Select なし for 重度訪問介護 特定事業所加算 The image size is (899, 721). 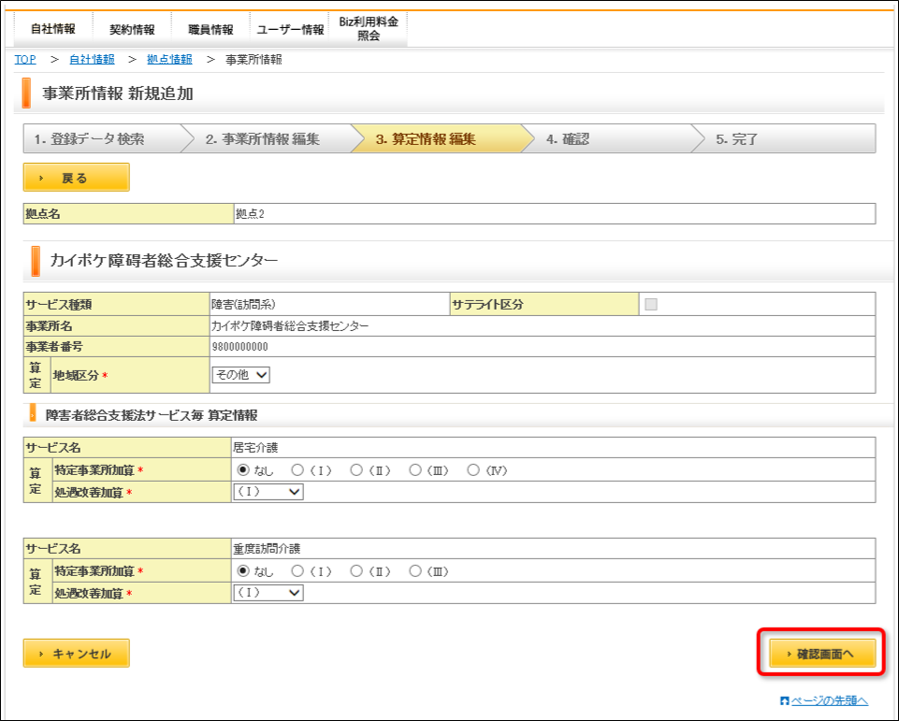[243, 570]
